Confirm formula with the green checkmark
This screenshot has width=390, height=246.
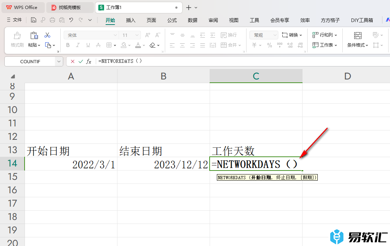click(x=81, y=61)
